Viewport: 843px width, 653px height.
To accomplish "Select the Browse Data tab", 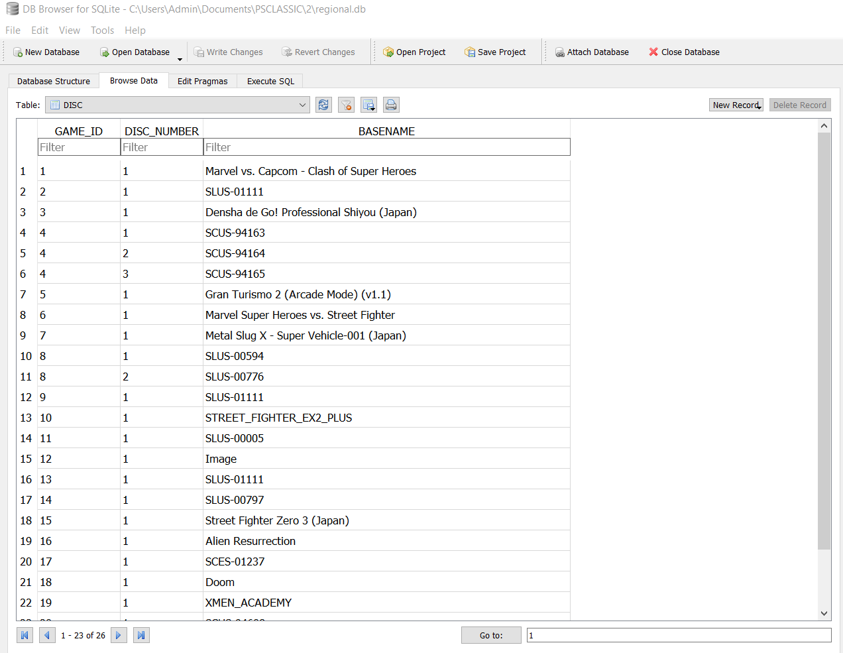I will click(x=134, y=80).
